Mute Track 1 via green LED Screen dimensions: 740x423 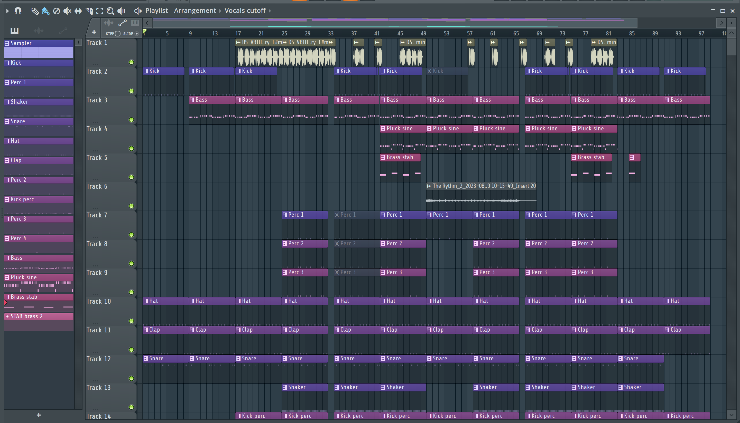tap(131, 62)
